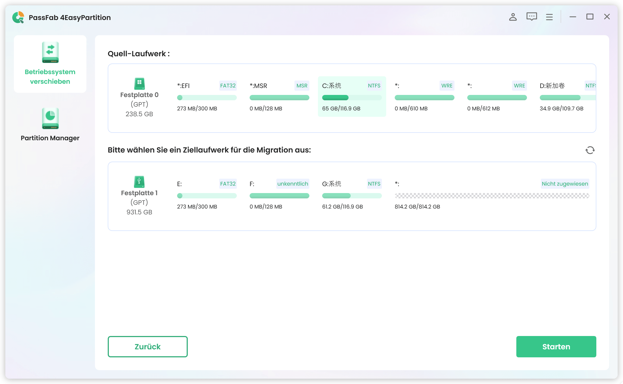Click the PassFab 4EasyPartition logo

pyautogui.click(x=18, y=17)
